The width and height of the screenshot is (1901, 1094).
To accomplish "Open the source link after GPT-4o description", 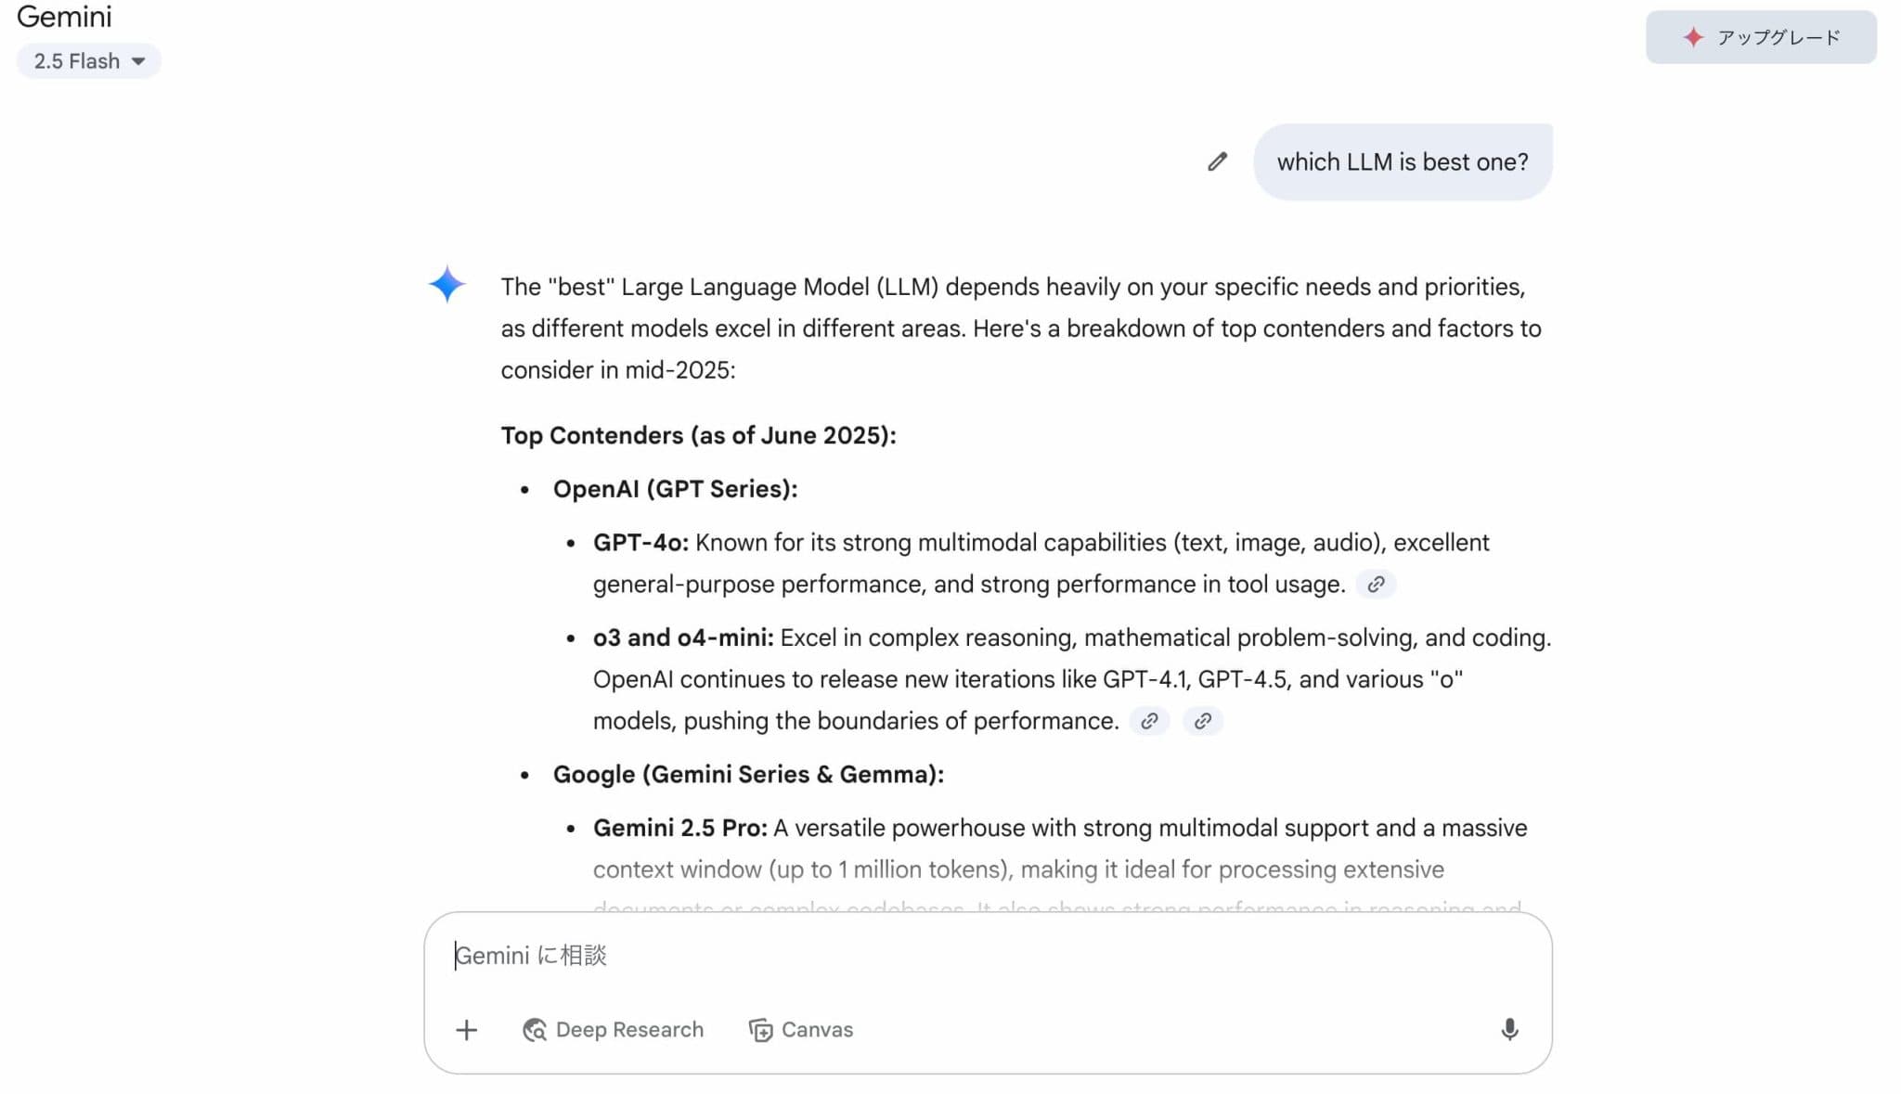I will point(1376,585).
